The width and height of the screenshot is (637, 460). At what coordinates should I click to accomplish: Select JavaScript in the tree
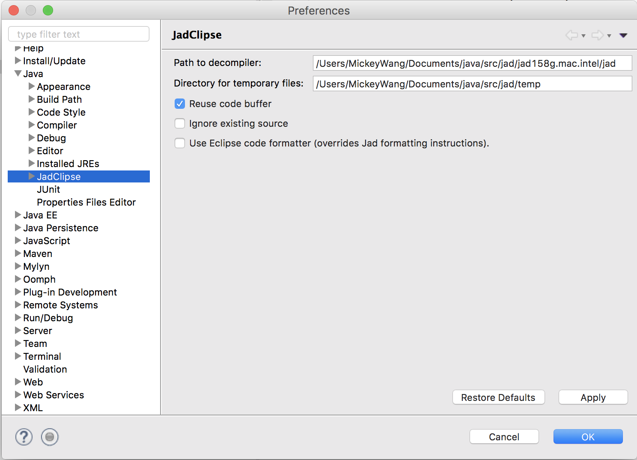(47, 241)
